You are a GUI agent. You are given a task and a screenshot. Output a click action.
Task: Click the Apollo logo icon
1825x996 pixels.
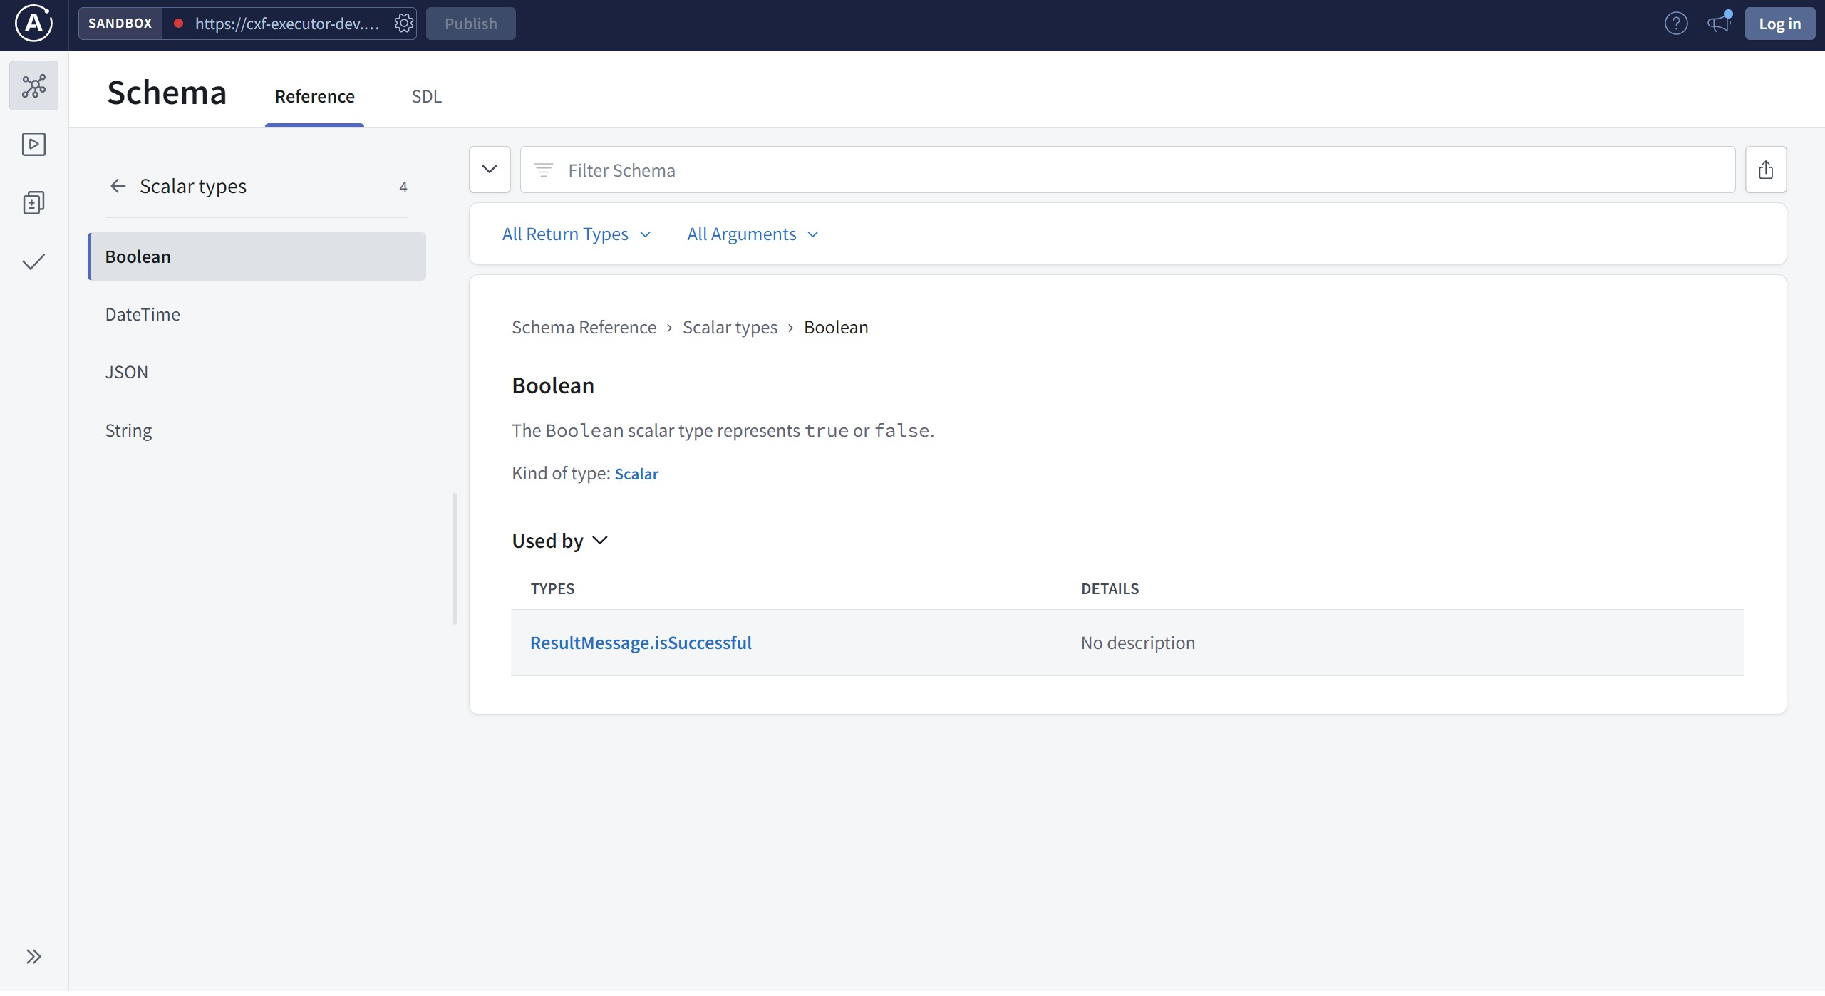[x=33, y=24]
